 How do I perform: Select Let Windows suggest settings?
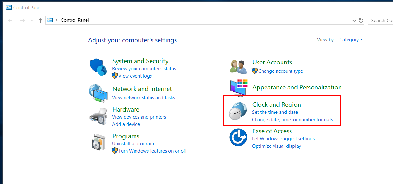point(283,139)
